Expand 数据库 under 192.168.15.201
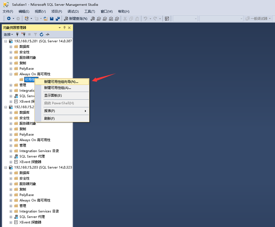This screenshot has width=275, height=227. pos(11,47)
